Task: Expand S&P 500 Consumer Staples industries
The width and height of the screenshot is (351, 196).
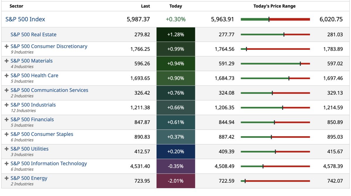Action: (x=7, y=134)
